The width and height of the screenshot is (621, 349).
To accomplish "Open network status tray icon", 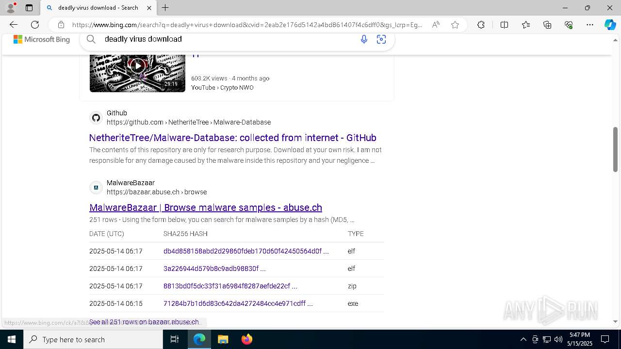I will click(546, 339).
